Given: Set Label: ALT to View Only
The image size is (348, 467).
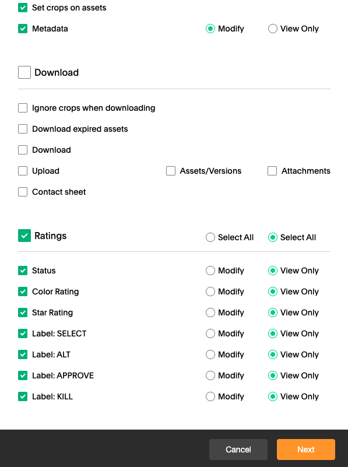Looking at the screenshot, I should pos(272,354).
